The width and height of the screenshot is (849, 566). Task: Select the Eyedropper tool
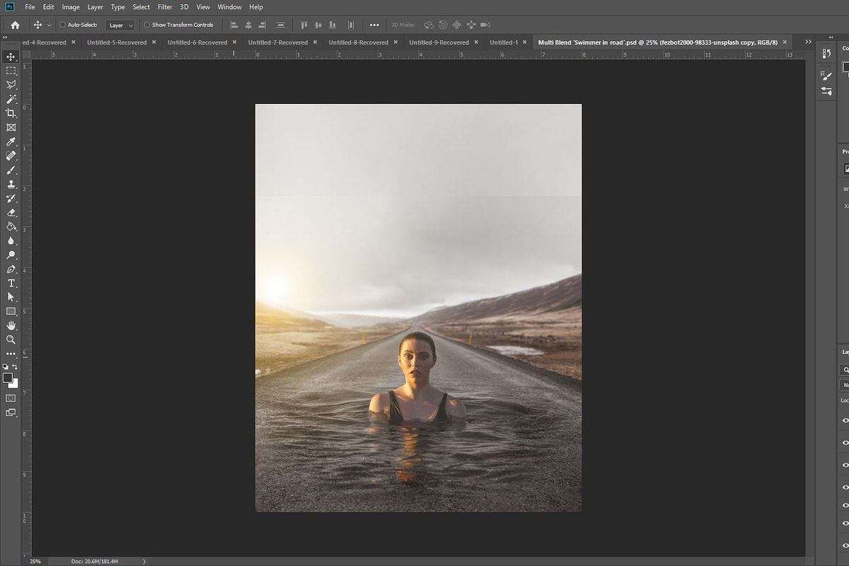(11, 141)
